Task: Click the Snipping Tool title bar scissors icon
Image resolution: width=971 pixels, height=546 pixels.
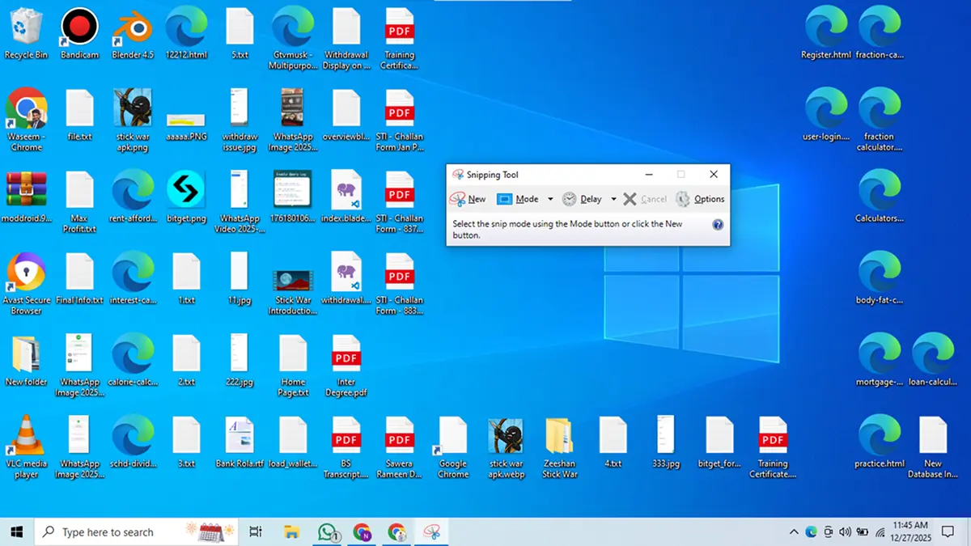Action: (x=458, y=175)
